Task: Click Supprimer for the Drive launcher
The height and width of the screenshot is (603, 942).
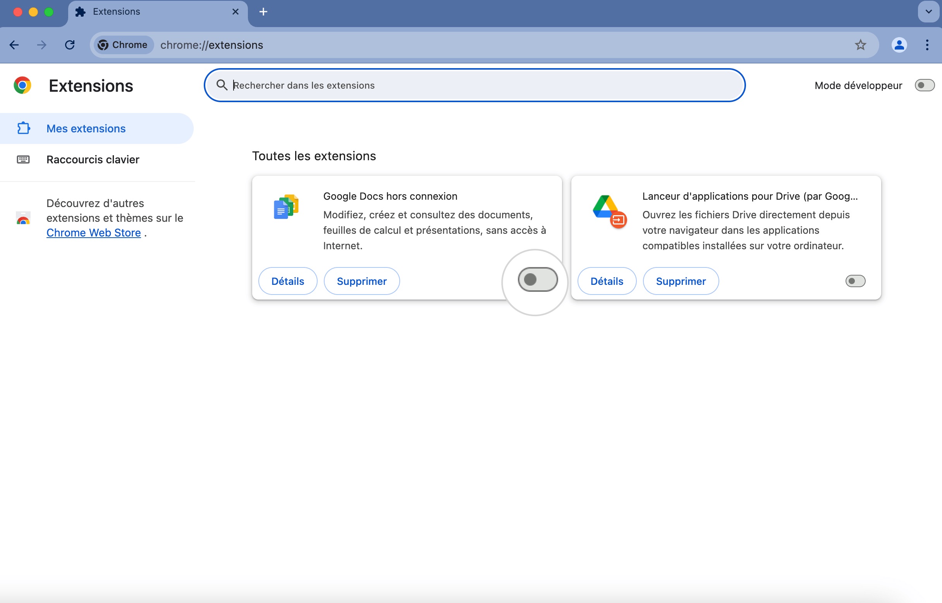Action: coord(681,281)
